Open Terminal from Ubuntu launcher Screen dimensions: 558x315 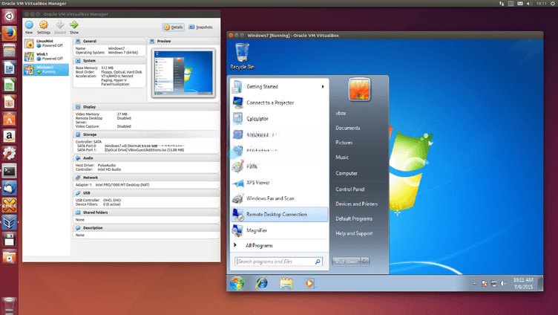coord(9,171)
